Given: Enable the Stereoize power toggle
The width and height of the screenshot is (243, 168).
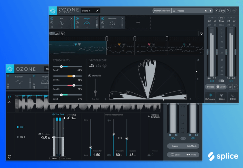Looking at the screenshot, I should (x=90, y=75).
